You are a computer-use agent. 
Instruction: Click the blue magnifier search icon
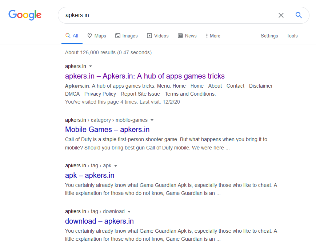click(x=299, y=15)
